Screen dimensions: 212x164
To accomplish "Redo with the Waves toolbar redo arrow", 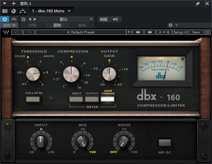I will pos(29,32).
